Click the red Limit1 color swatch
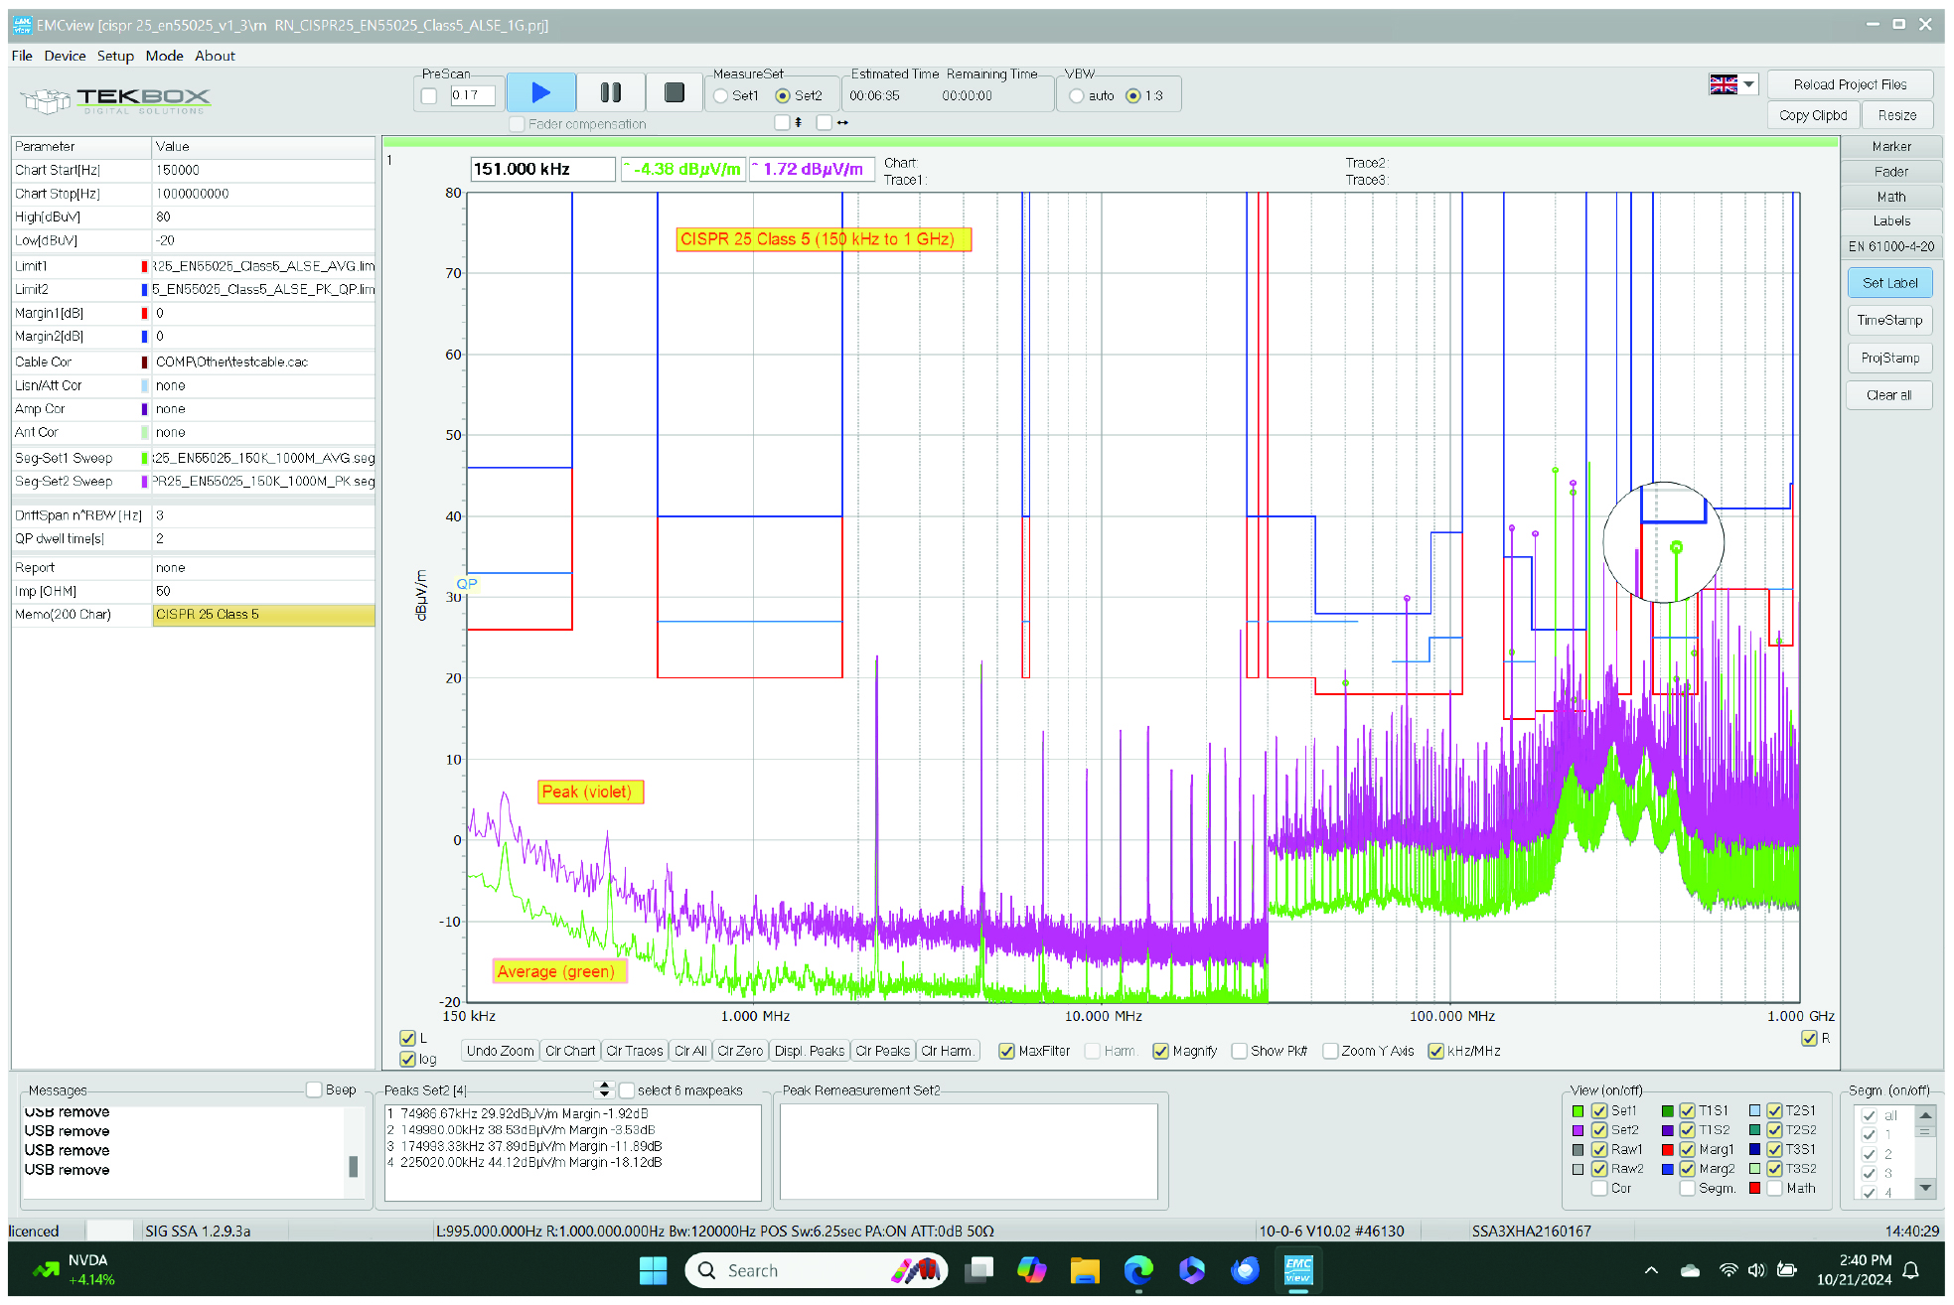 (144, 266)
